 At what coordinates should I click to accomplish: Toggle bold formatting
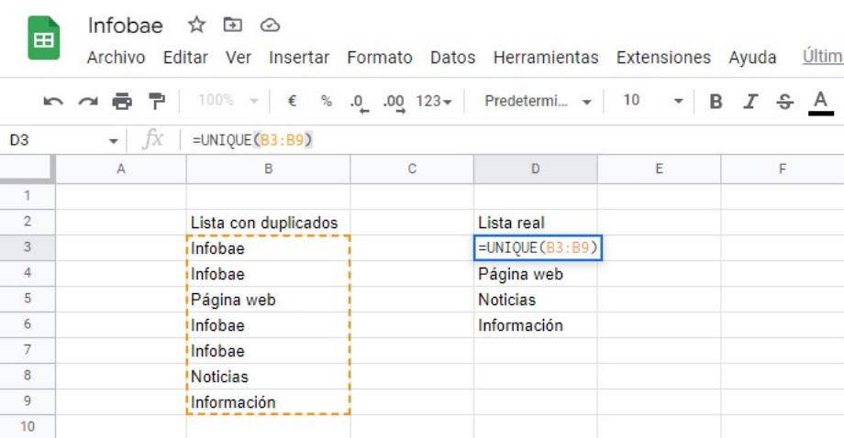tap(716, 101)
